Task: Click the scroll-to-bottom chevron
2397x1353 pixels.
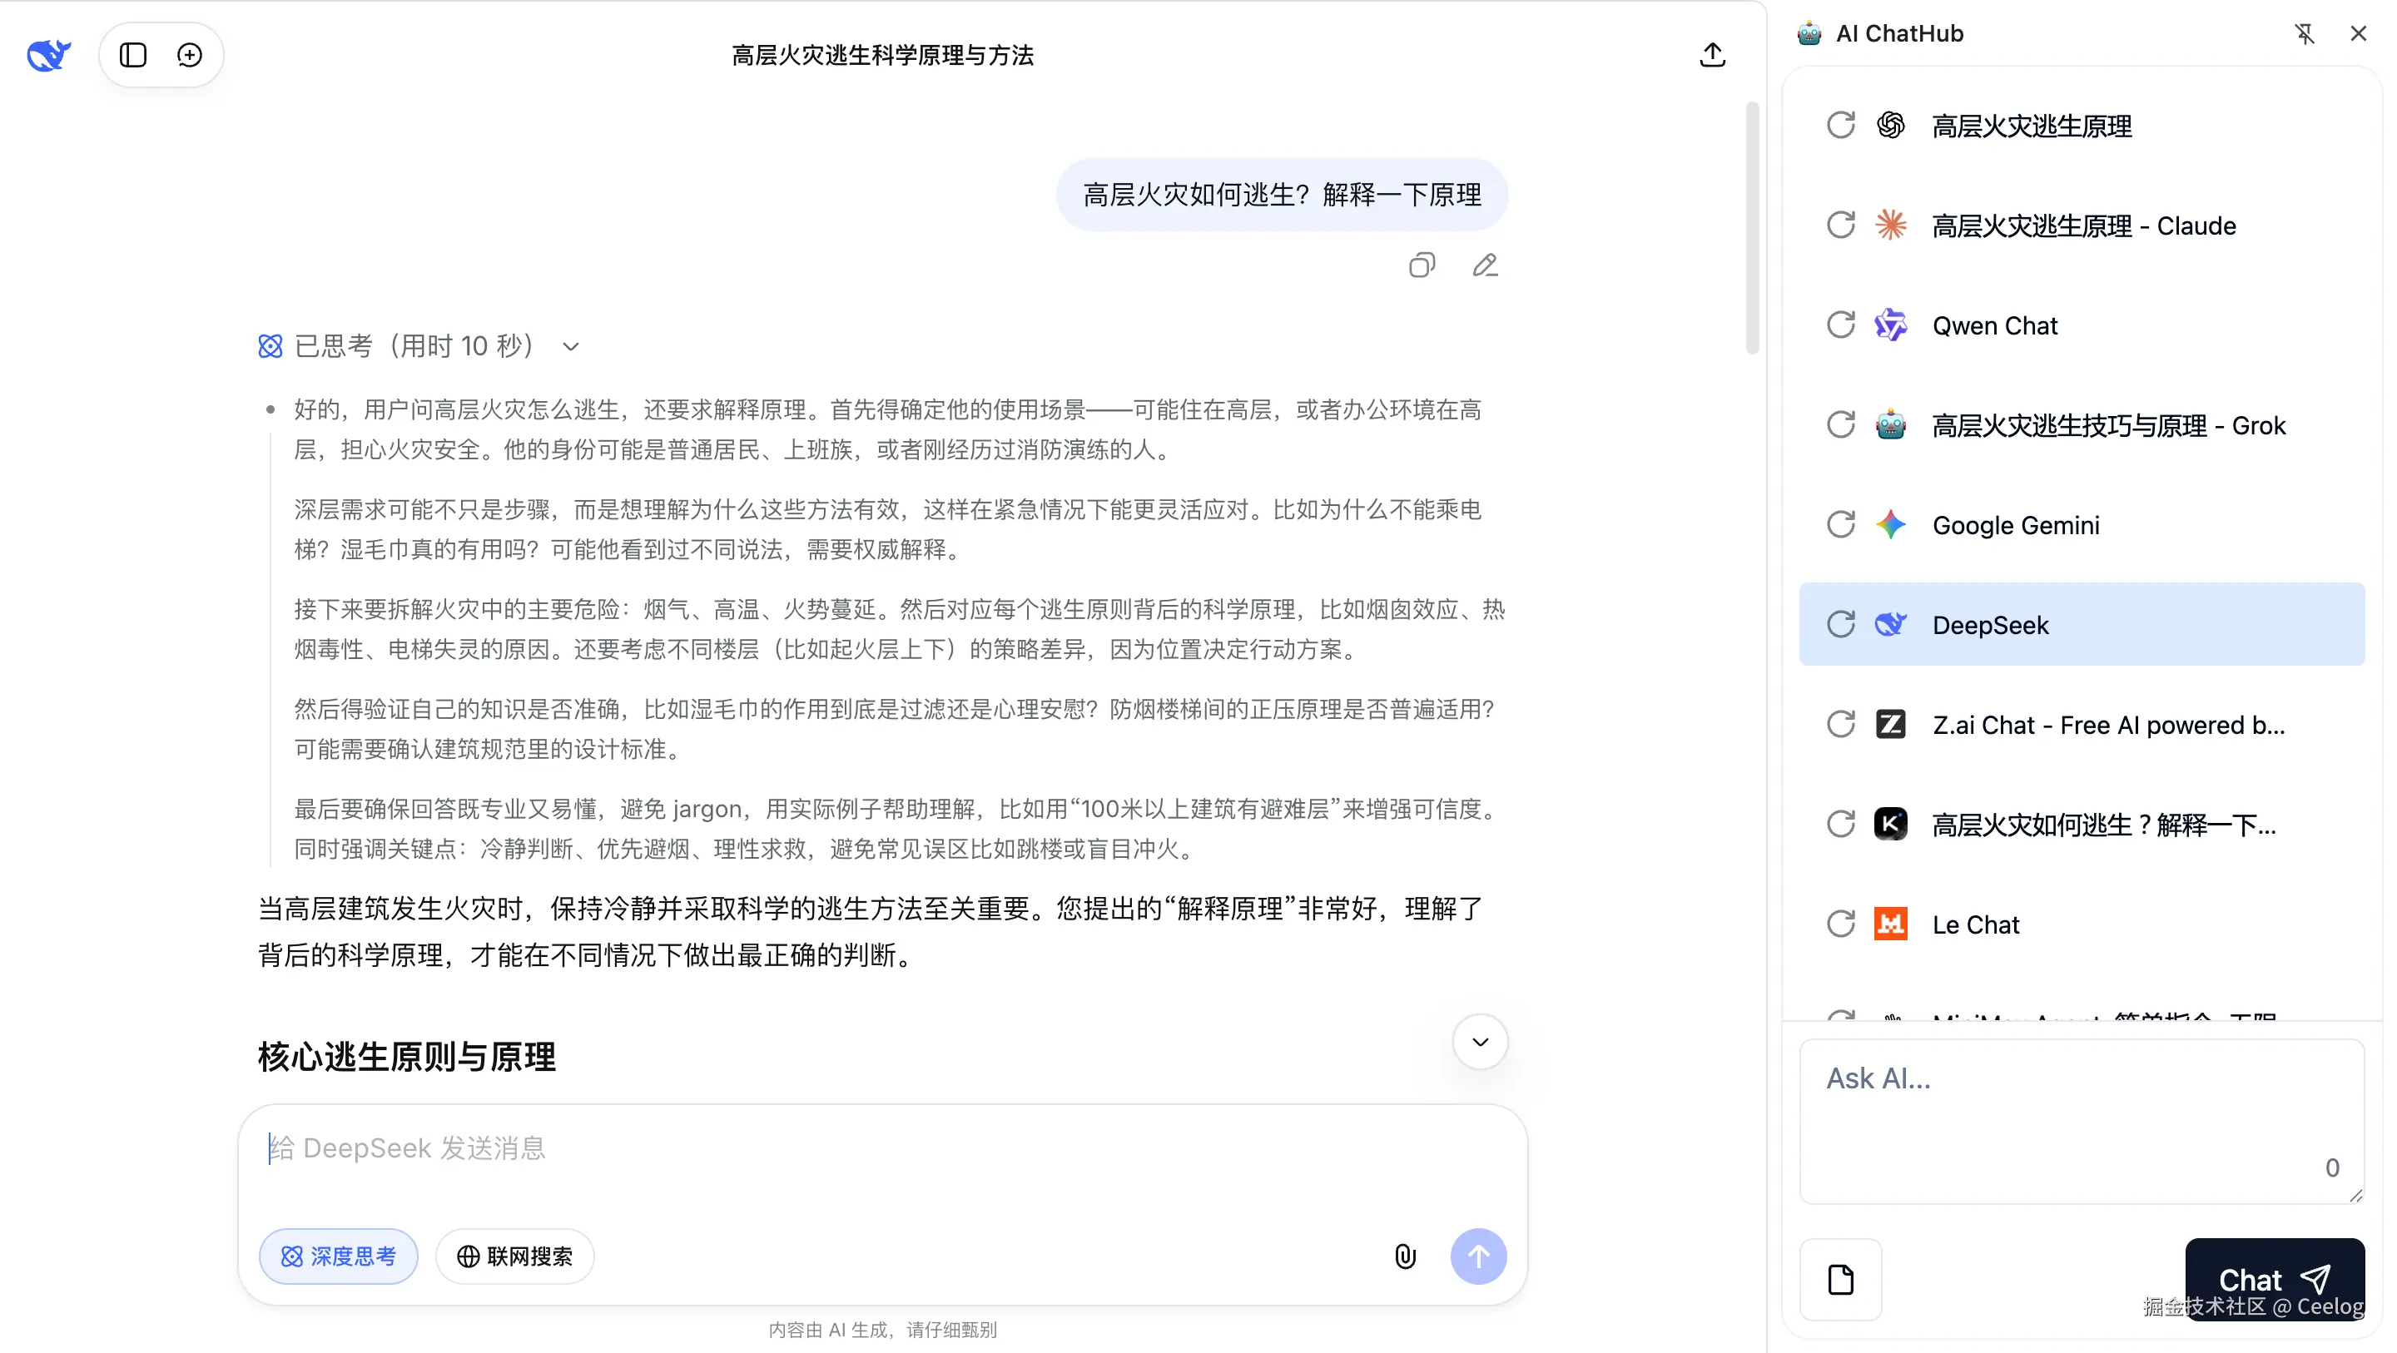Action: pos(1480,1041)
